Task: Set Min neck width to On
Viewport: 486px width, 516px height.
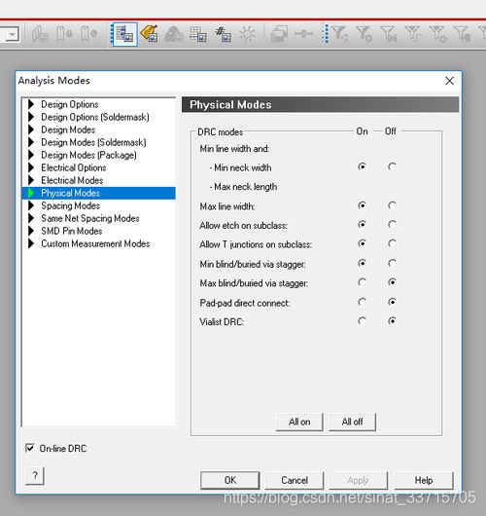Action: (x=362, y=166)
